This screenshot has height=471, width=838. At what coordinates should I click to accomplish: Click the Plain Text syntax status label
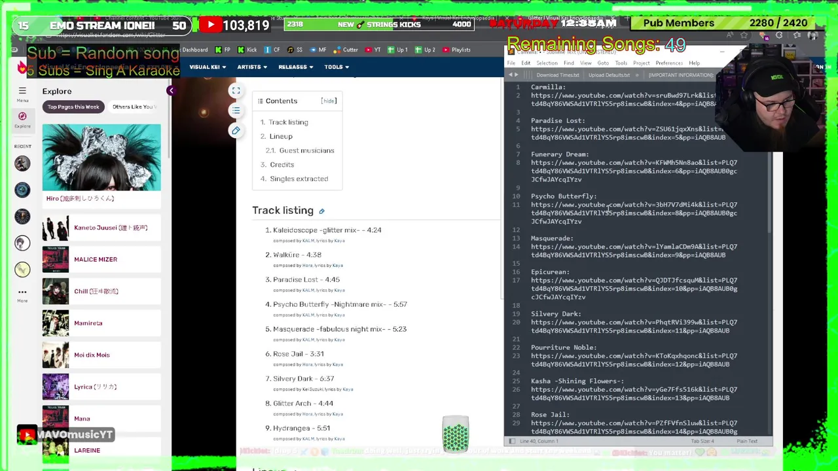[747, 442]
